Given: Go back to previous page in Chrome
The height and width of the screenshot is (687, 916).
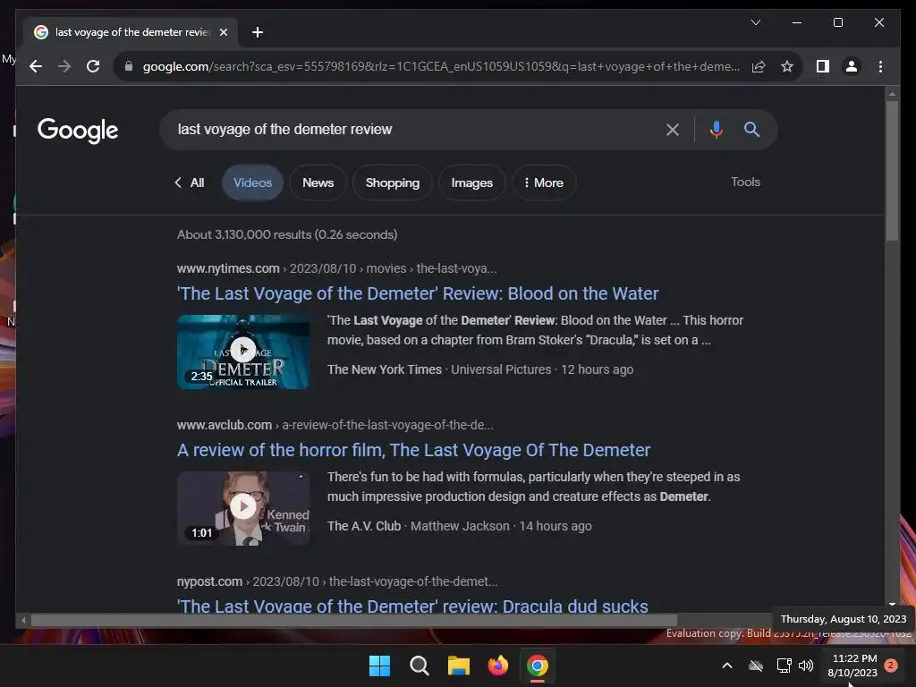Looking at the screenshot, I should [36, 66].
